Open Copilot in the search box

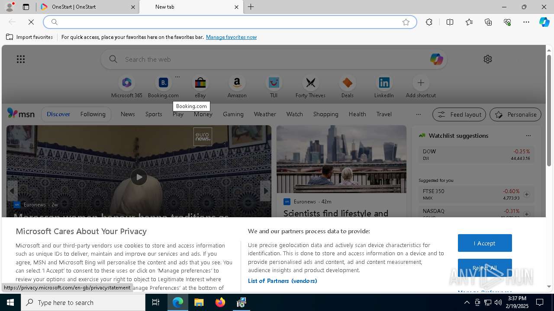(x=436, y=59)
